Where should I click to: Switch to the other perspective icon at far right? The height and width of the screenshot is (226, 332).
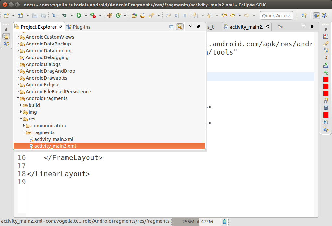tap(325, 16)
